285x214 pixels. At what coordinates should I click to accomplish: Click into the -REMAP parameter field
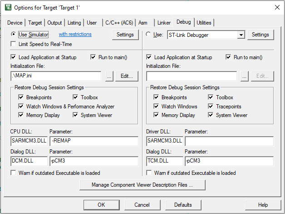point(93,142)
